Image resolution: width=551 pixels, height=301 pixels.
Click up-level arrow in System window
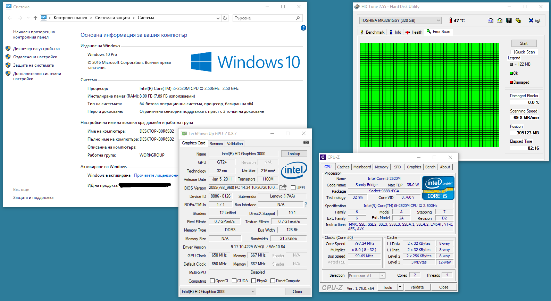coord(35,18)
